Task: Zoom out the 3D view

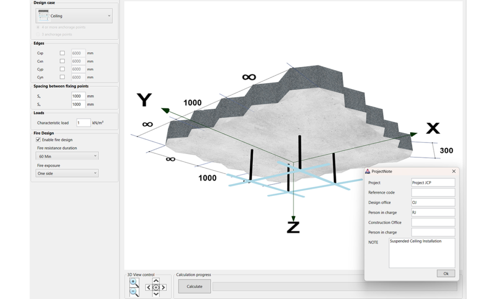Action: (x=134, y=292)
